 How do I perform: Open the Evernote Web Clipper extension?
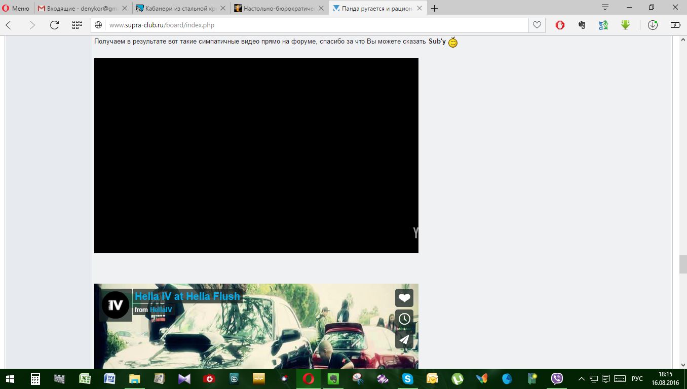tap(582, 25)
